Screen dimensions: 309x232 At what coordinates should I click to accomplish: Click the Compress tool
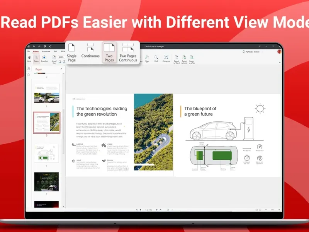click(x=166, y=59)
